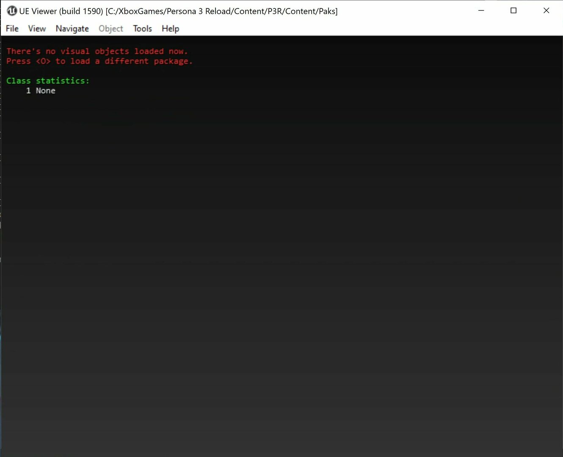The width and height of the screenshot is (563, 457).
Task: Click the Persona 3 Reload path in title bar
Action: 221,11
